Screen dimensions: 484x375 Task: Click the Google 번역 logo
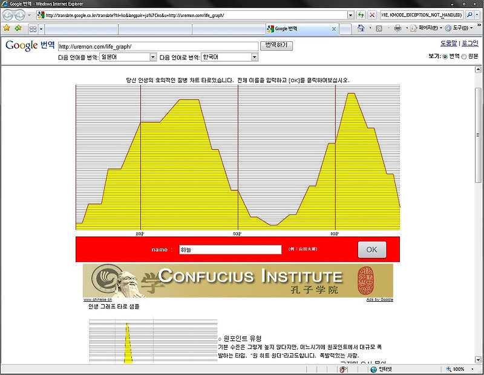(30, 45)
